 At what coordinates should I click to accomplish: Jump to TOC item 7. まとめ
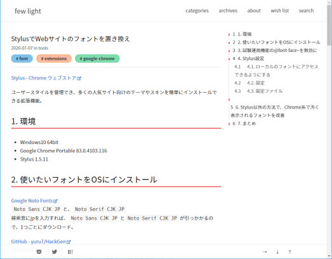(x=244, y=123)
